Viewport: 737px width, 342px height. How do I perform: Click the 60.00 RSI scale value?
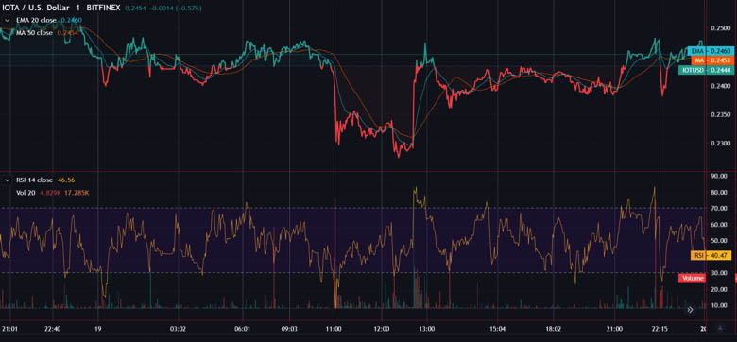click(720, 225)
